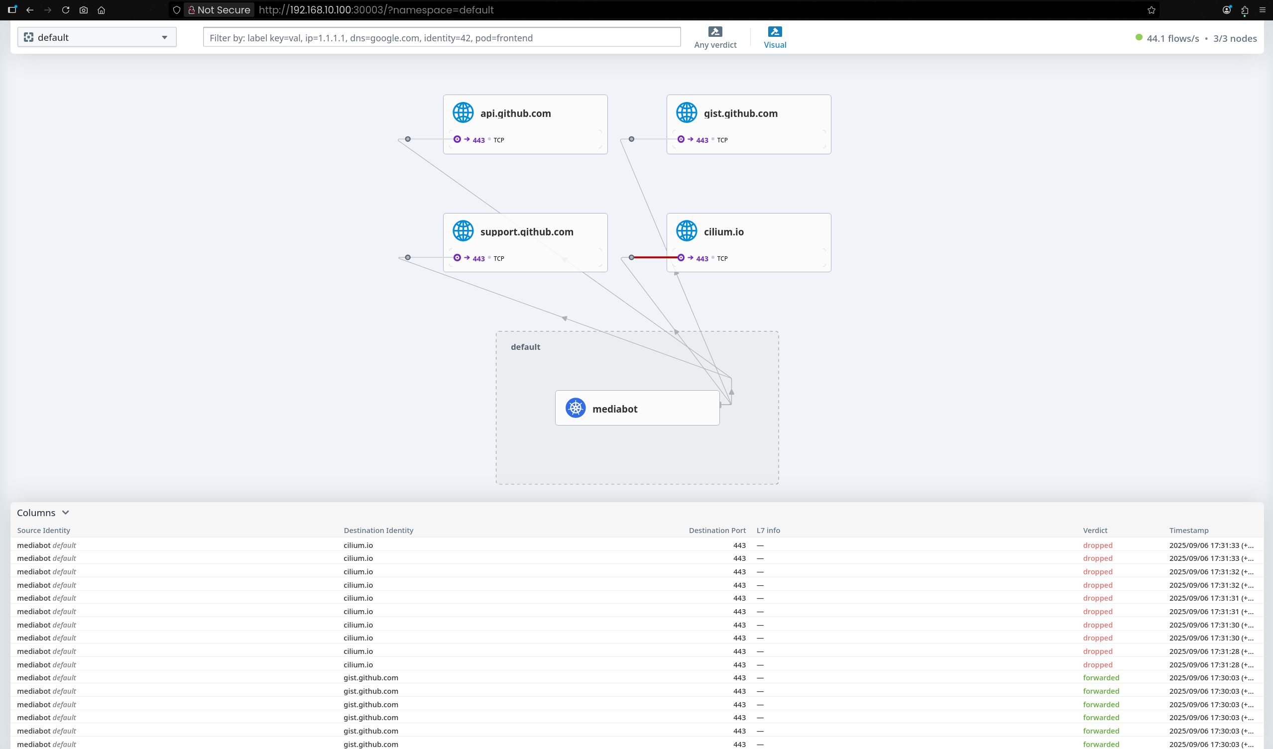
Task: Click the support.github.com globe icon
Action: click(x=463, y=231)
